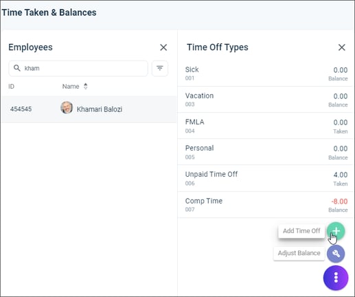Close the Time Off Types panel
The height and width of the screenshot is (297, 355).
tap(342, 47)
